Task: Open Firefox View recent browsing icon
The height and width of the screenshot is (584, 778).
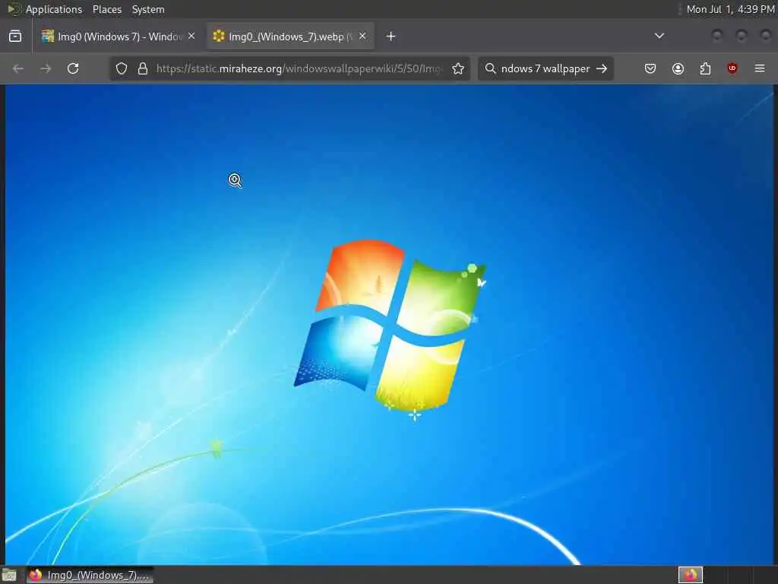Action: (x=15, y=36)
